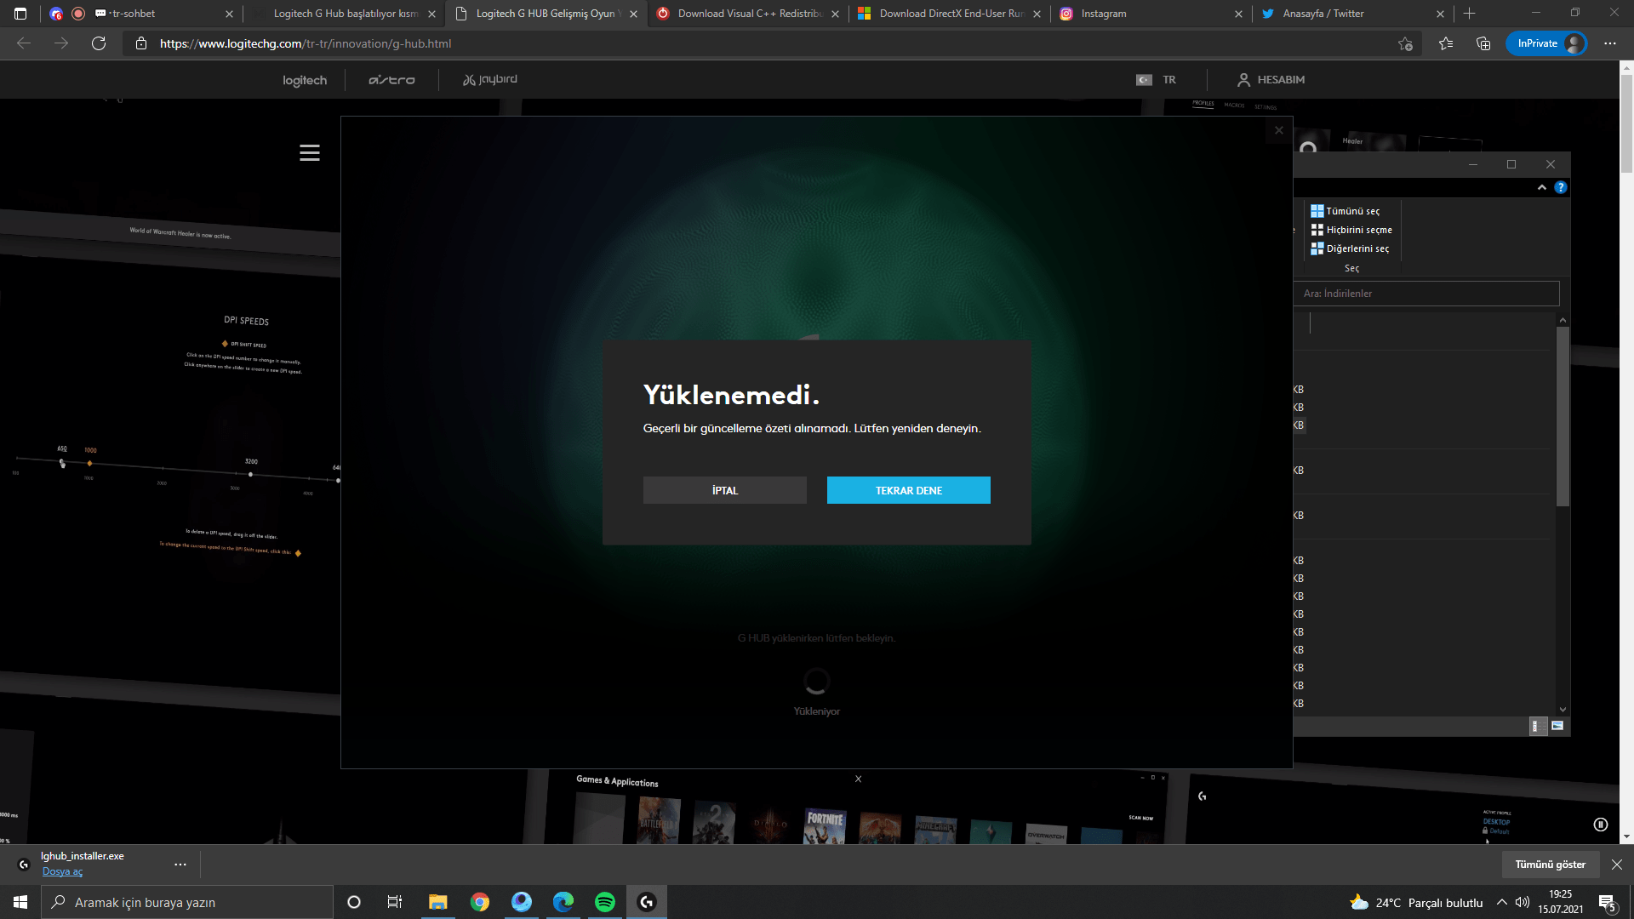Screen dimensions: 1634x919
Task: Close the Anasayfa / Twitter tab
Action: click(x=1440, y=14)
